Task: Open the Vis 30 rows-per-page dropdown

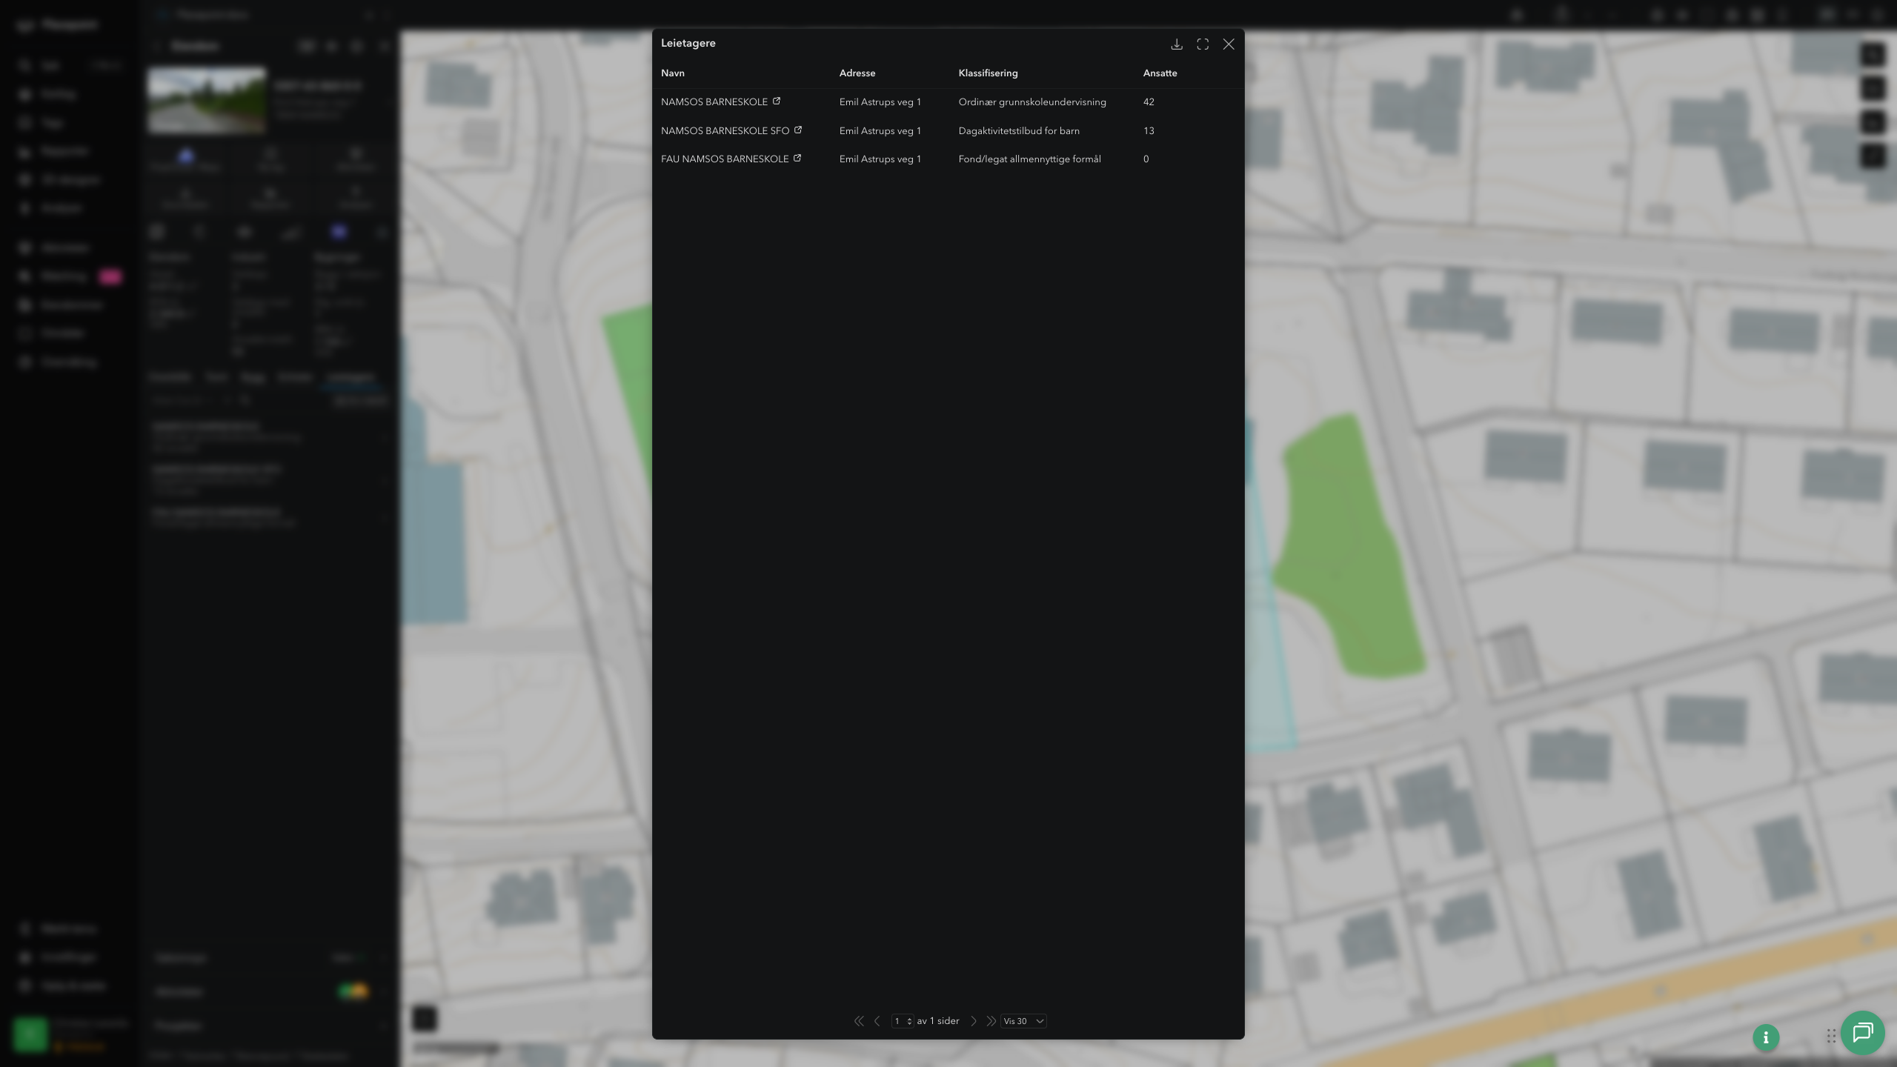Action: tap(1023, 1021)
